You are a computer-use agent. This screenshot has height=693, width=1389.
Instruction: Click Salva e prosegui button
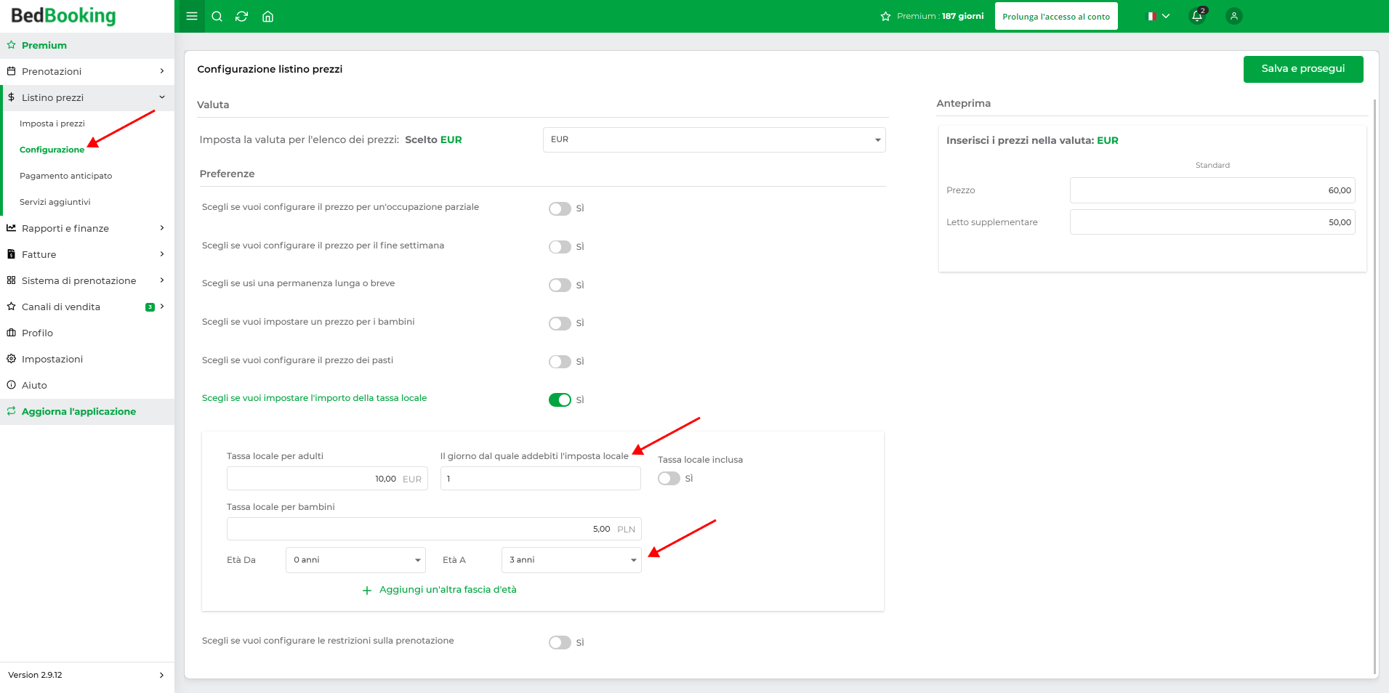tap(1303, 69)
